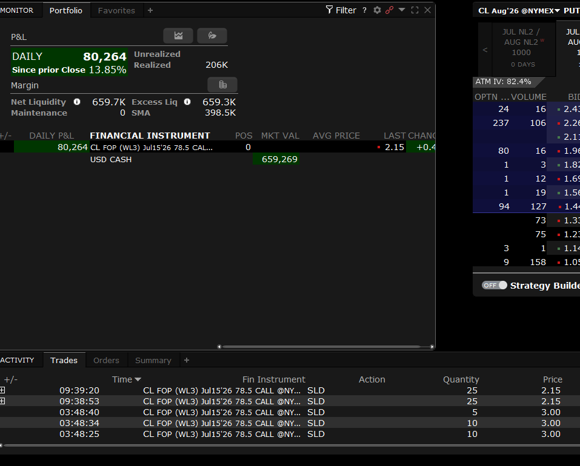This screenshot has height=466, width=580.
Task: Click the MKT VAL column header
Action: [x=280, y=136]
